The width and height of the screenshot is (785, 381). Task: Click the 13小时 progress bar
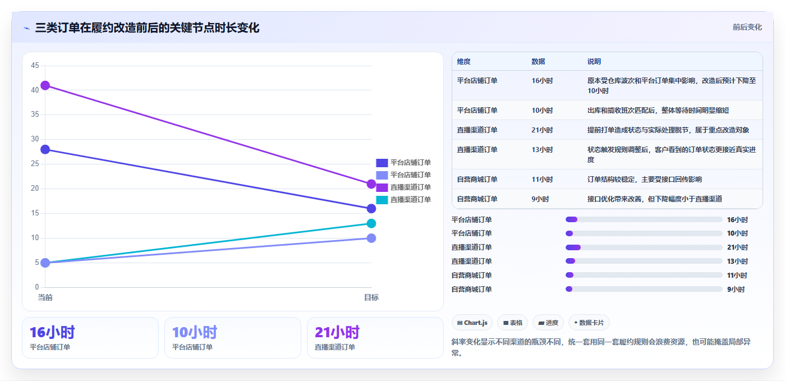pos(644,261)
